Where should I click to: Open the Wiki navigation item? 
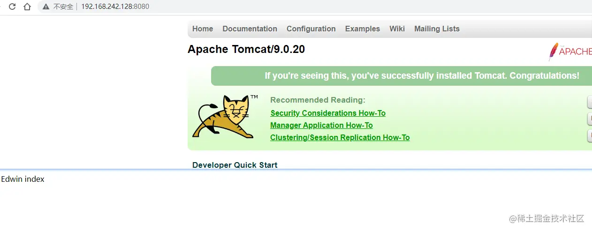[397, 29]
